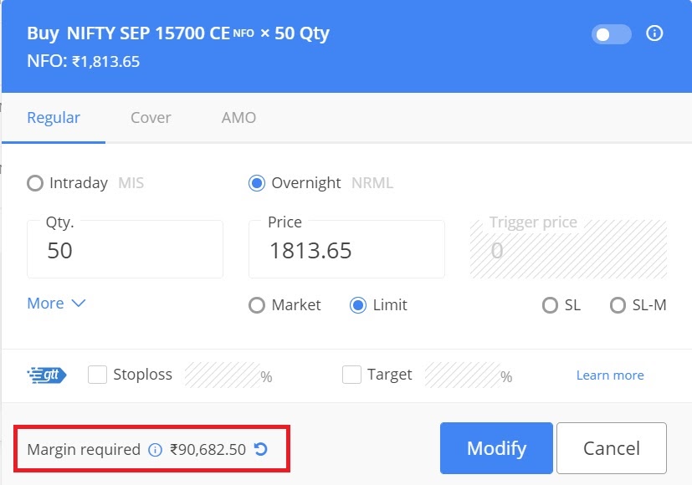Image resolution: width=692 pixels, height=485 pixels.
Task: Open the Regular order tab
Action: (54, 118)
